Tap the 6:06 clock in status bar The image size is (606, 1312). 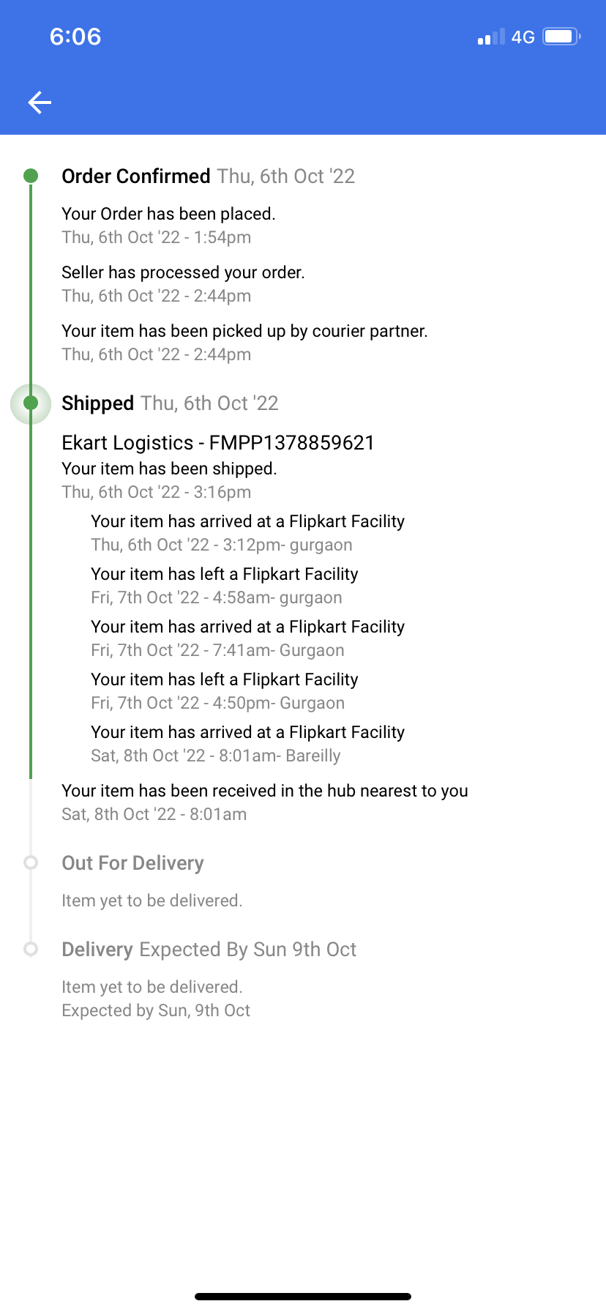[x=75, y=37]
